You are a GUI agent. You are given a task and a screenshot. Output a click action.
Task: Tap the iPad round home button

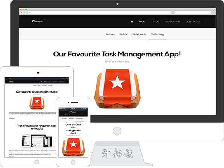37,162
